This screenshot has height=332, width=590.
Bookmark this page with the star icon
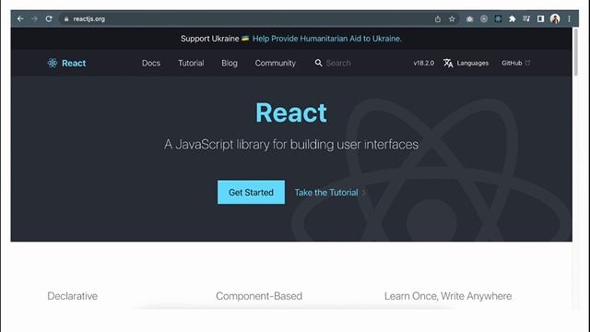point(452,18)
